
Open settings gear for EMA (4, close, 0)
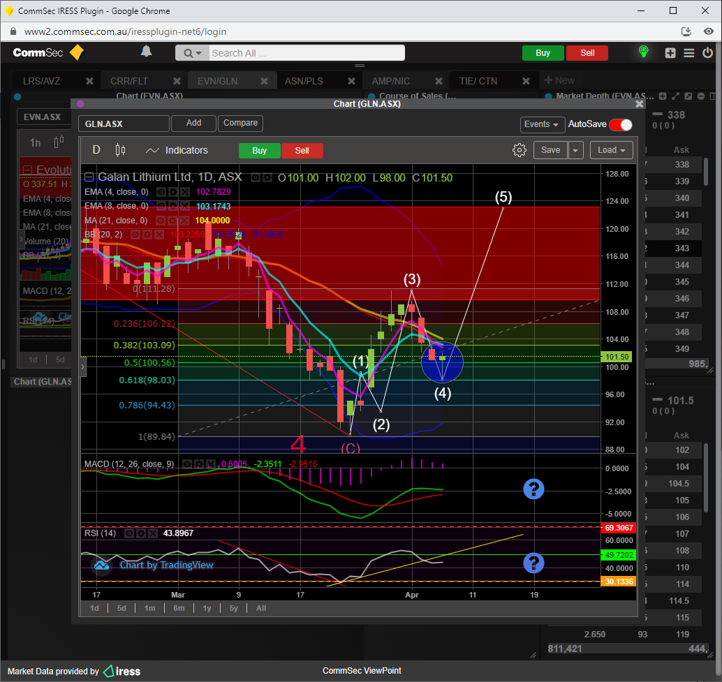172,192
